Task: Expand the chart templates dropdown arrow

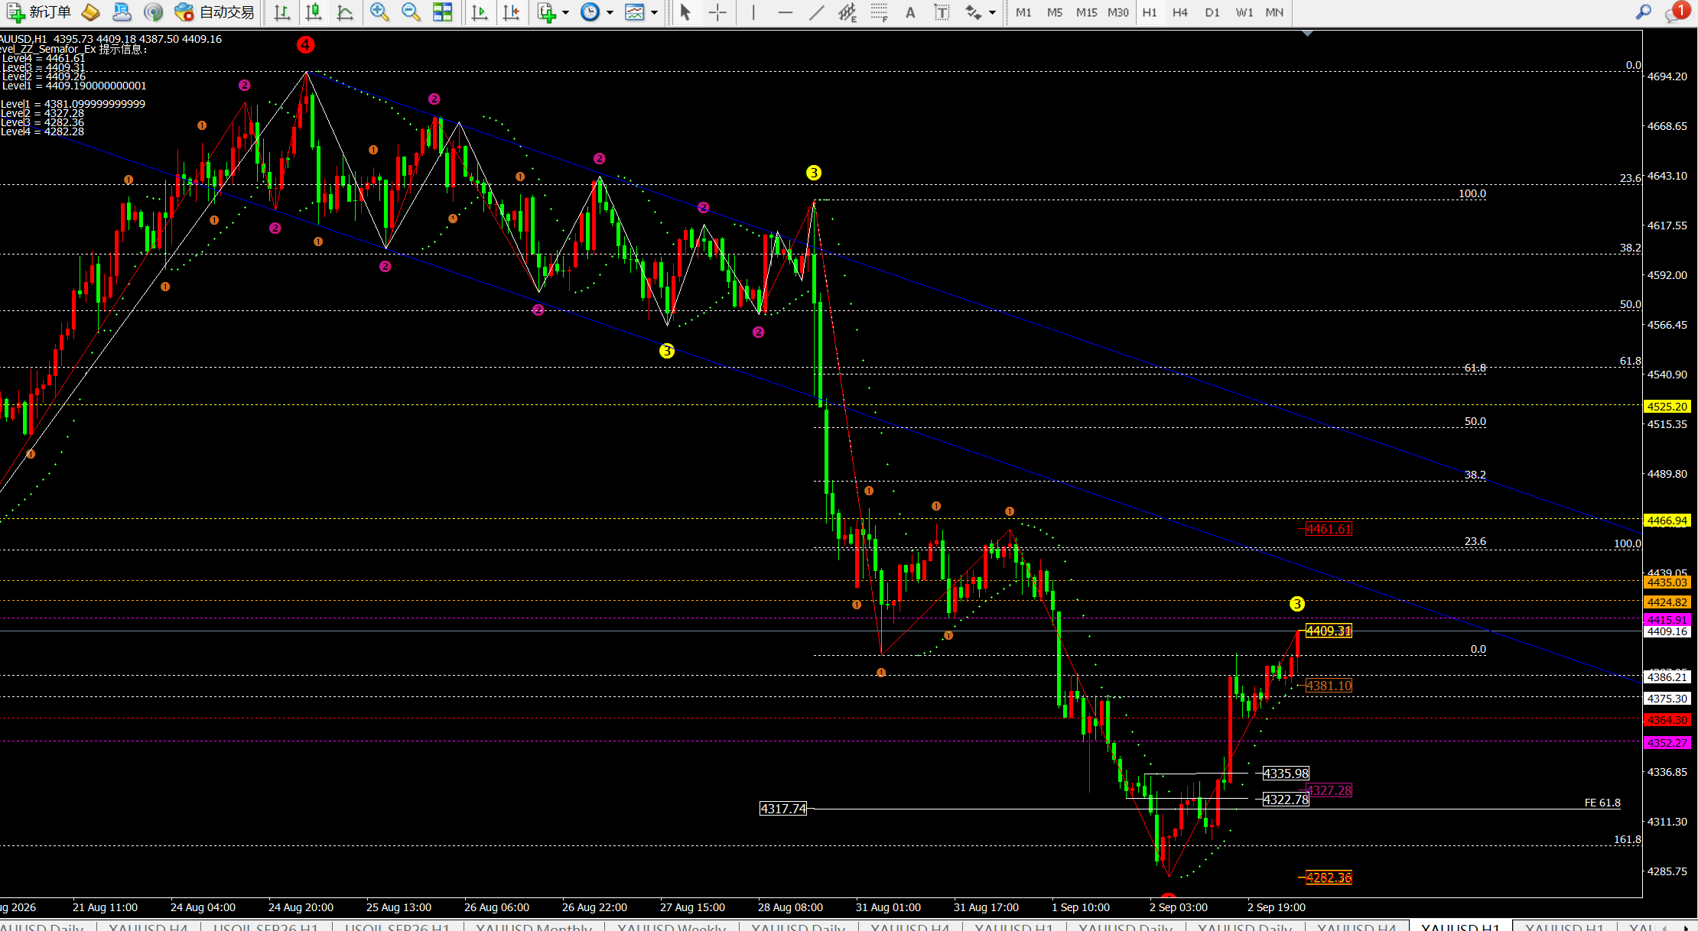Action: coord(654,13)
